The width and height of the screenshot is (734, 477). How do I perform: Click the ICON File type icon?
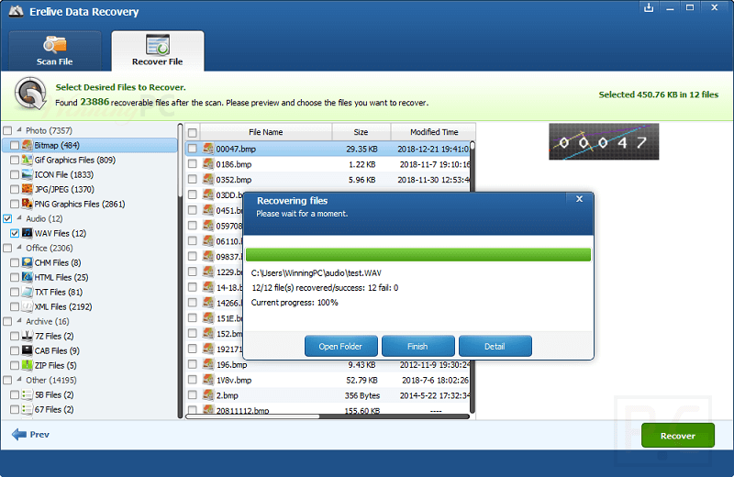pyautogui.click(x=28, y=174)
